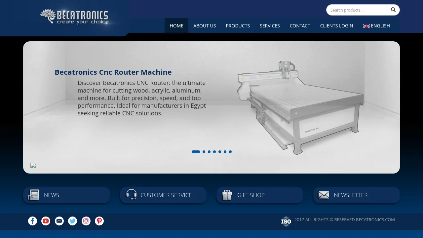Open the Customer Service button
423x238 pixels.
(163, 195)
